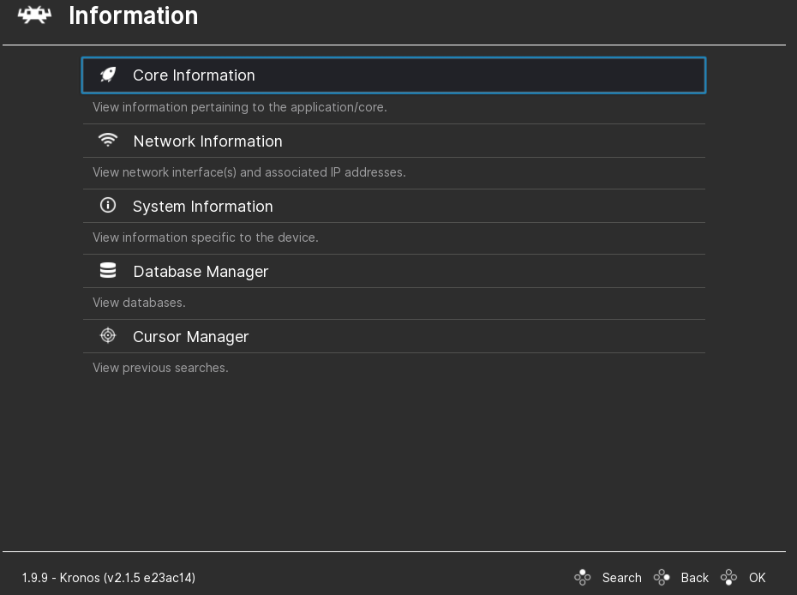The width and height of the screenshot is (797, 595).
Task: Select the circled info icon for System Information
Action: coord(108,206)
